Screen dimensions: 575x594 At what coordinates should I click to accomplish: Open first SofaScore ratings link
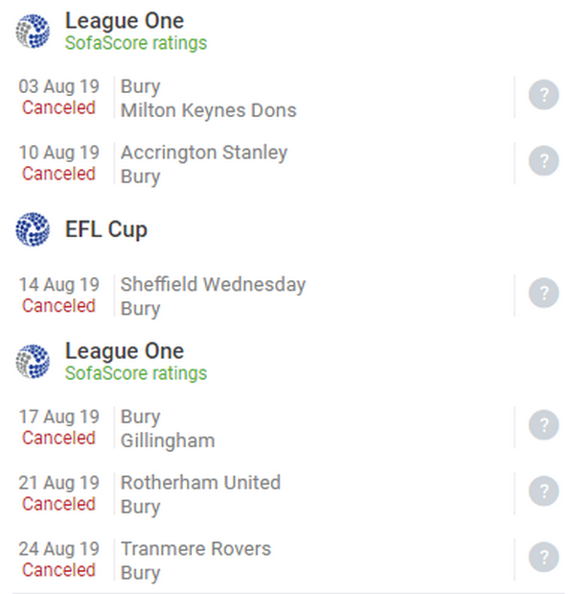(135, 43)
